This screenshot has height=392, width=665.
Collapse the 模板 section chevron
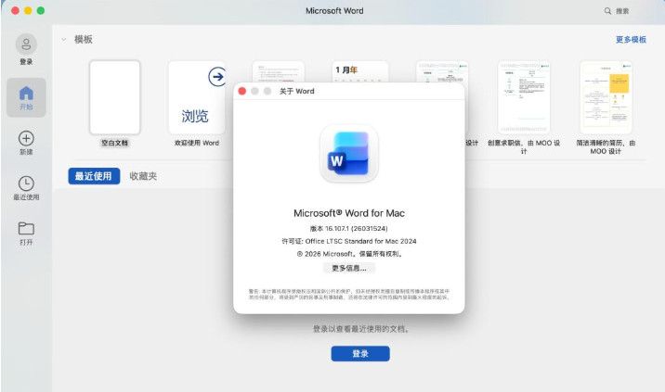click(63, 39)
